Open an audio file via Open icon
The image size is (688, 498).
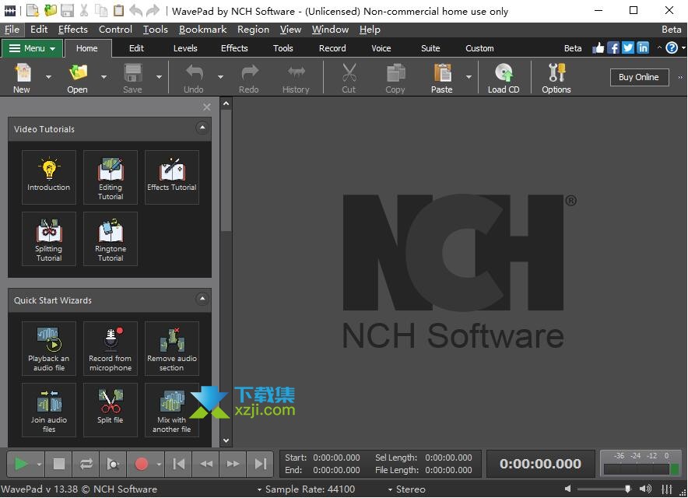point(78,78)
